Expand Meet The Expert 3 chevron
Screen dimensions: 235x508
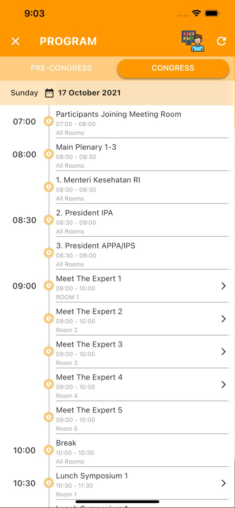223,352
